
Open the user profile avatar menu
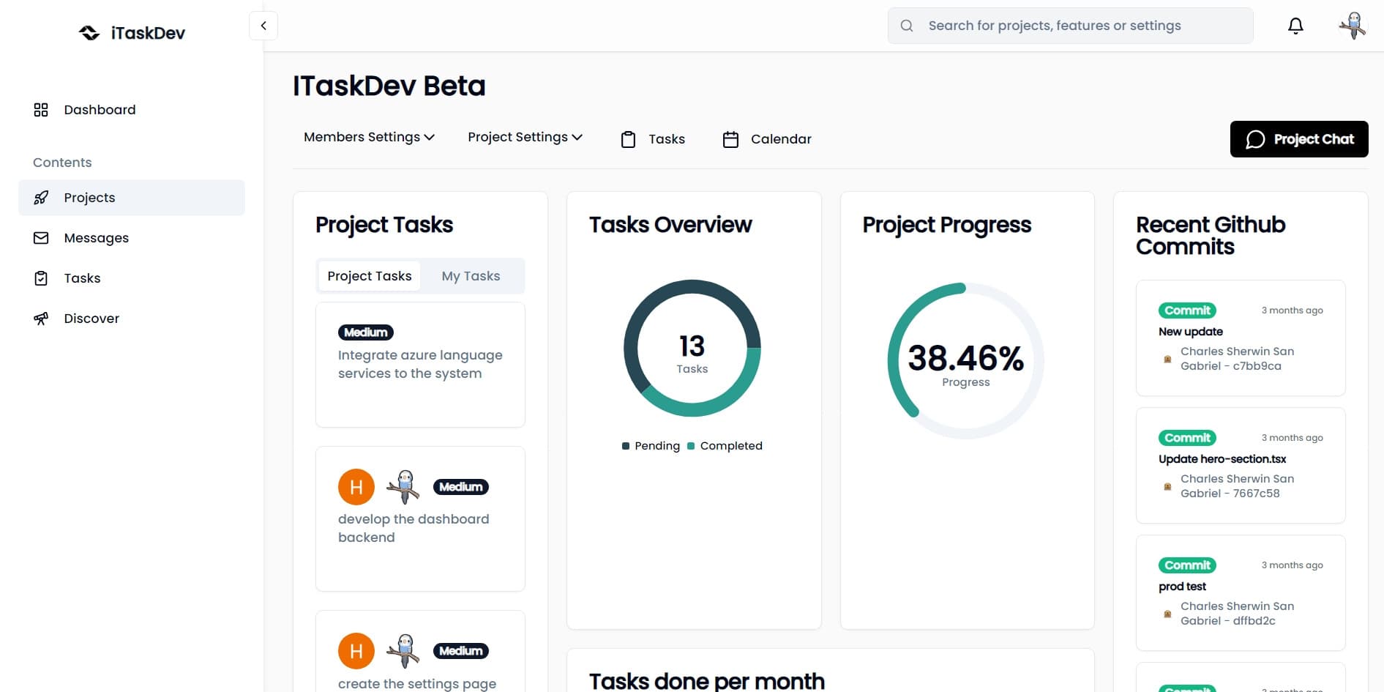[x=1353, y=26]
